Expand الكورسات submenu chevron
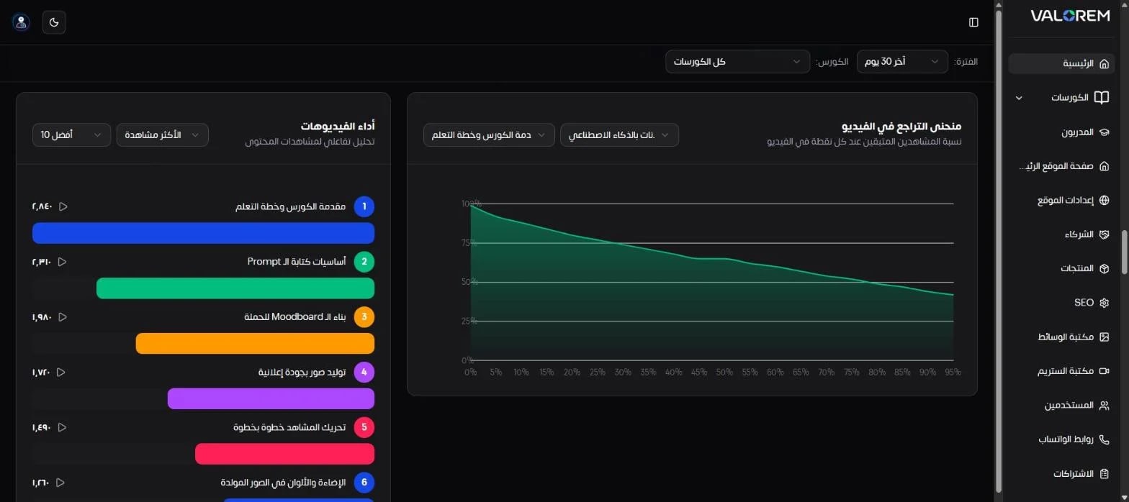1129x502 pixels. [x=1018, y=98]
